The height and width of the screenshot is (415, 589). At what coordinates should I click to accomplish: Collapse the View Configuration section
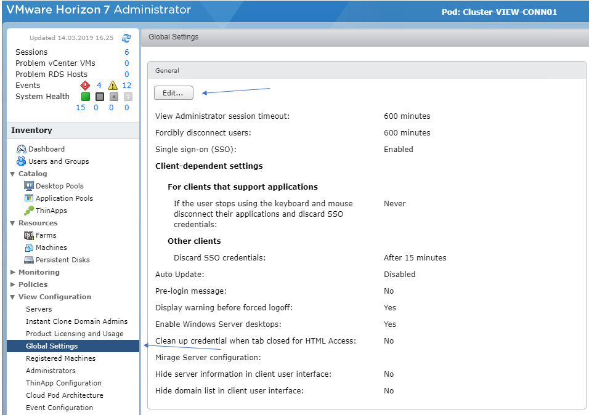pyautogui.click(x=14, y=297)
